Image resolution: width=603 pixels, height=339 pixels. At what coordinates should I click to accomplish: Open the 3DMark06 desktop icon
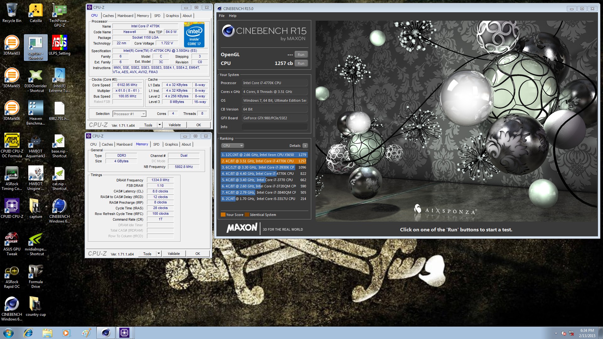(x=12, y=111)
